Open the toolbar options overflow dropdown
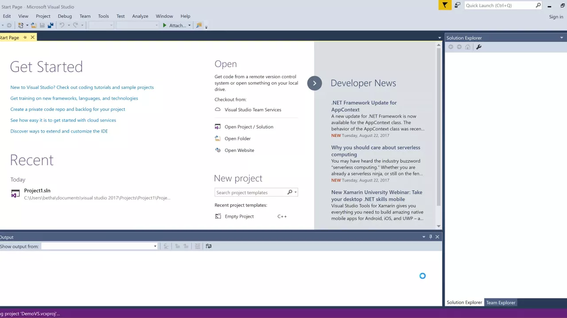567x318 pixels. click(x=206, y=26)
